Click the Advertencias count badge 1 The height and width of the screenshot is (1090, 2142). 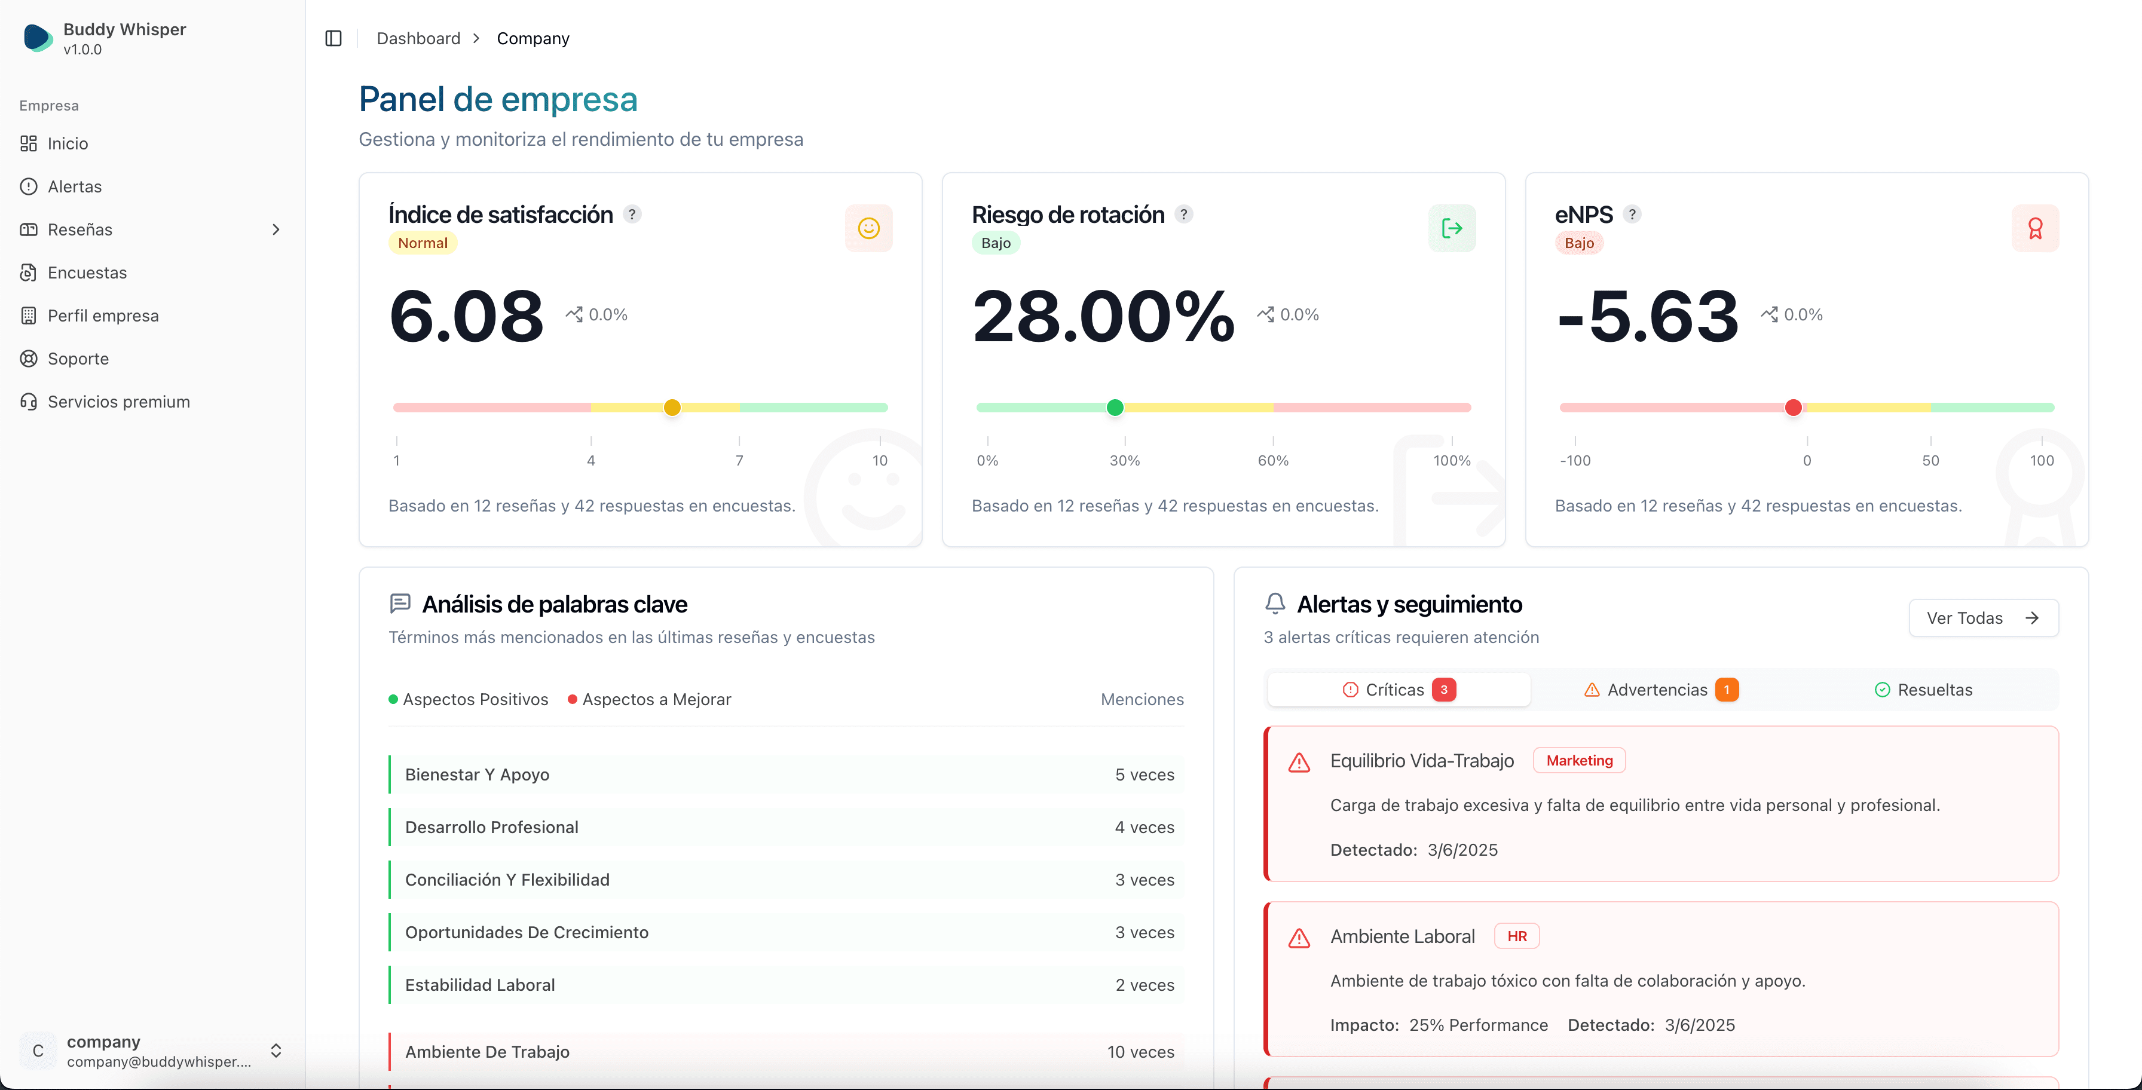[x=1727, y=689]
